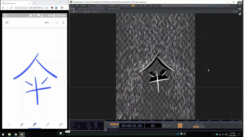
Task: Open three-dot menu in drawing app
Action: pyautogui.click(x=63, y=23)
